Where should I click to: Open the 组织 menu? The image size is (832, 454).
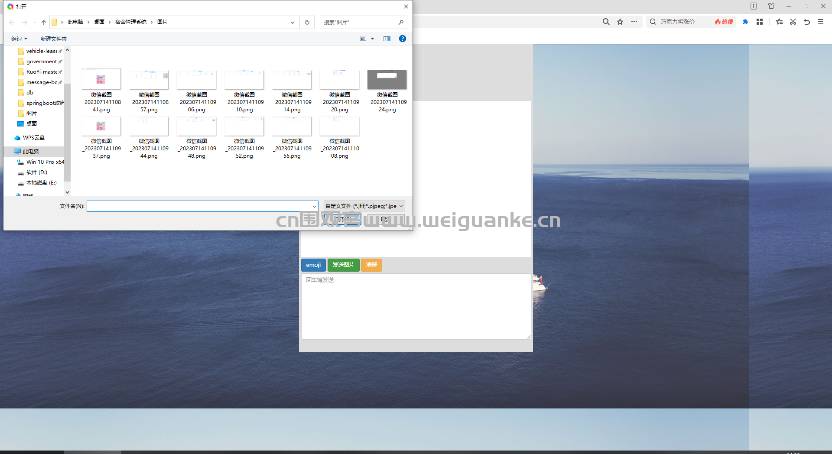pyautogui.click(x=19, y=39)
